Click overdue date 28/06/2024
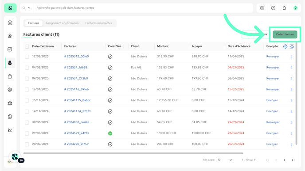Screen dimensions: 305x171 [236, 133]
